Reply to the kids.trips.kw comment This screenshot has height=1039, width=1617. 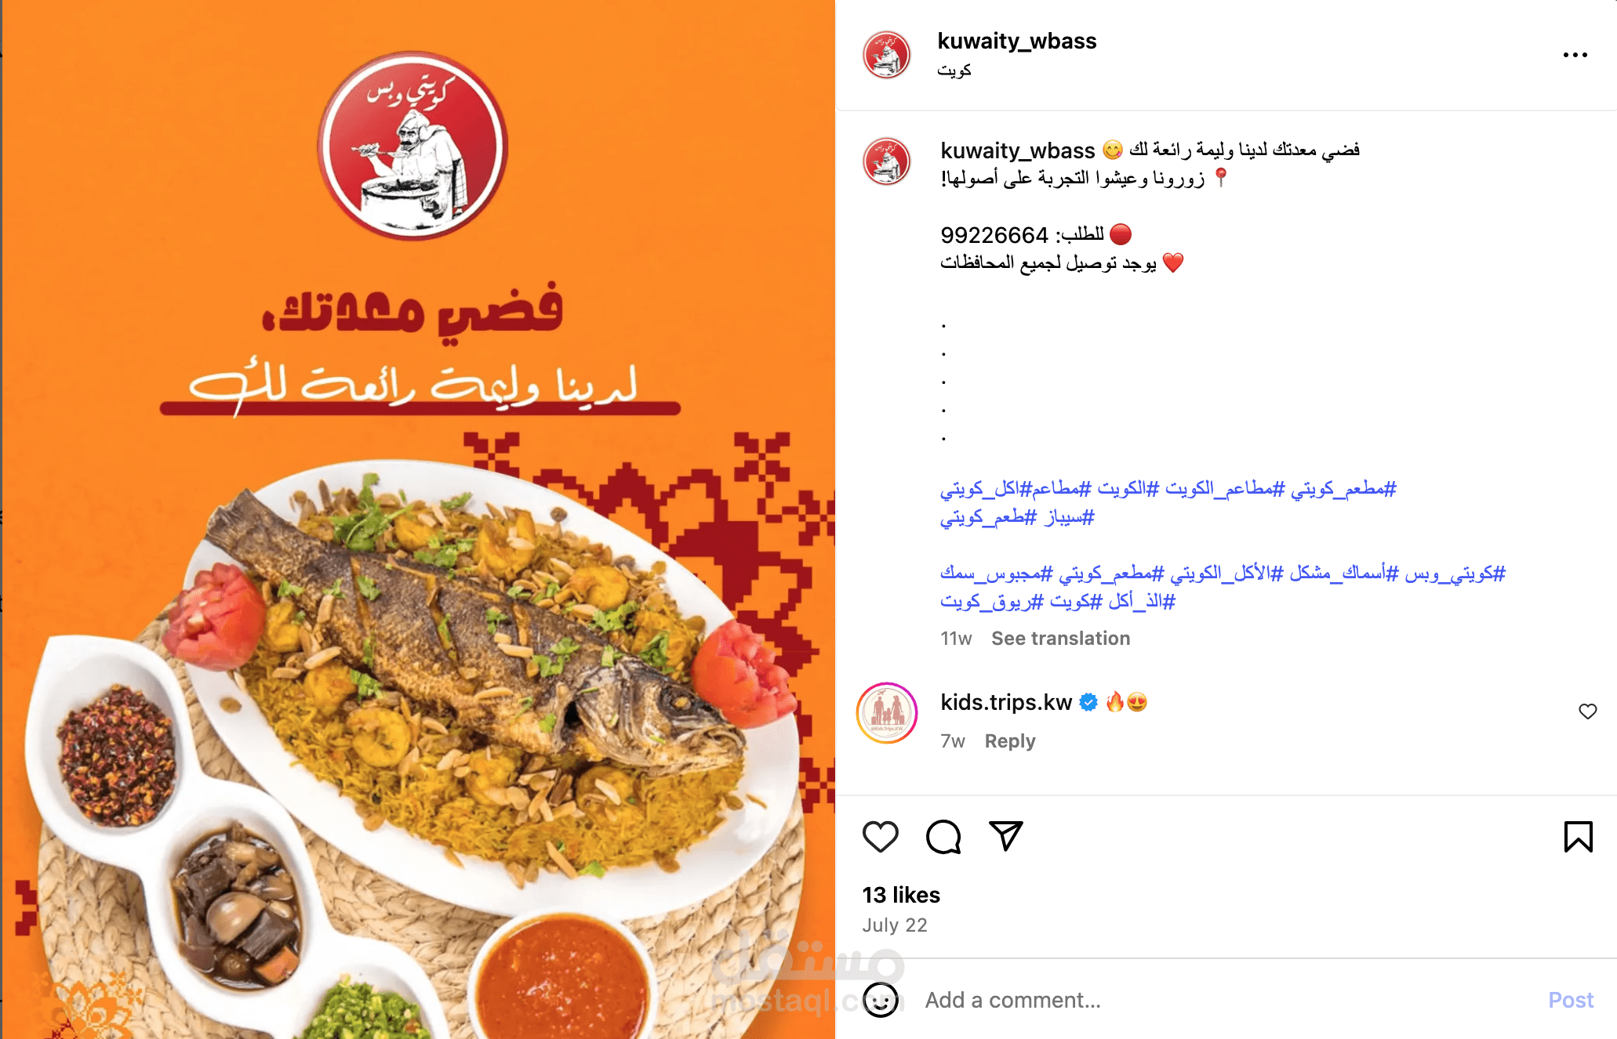[1010, 741]
